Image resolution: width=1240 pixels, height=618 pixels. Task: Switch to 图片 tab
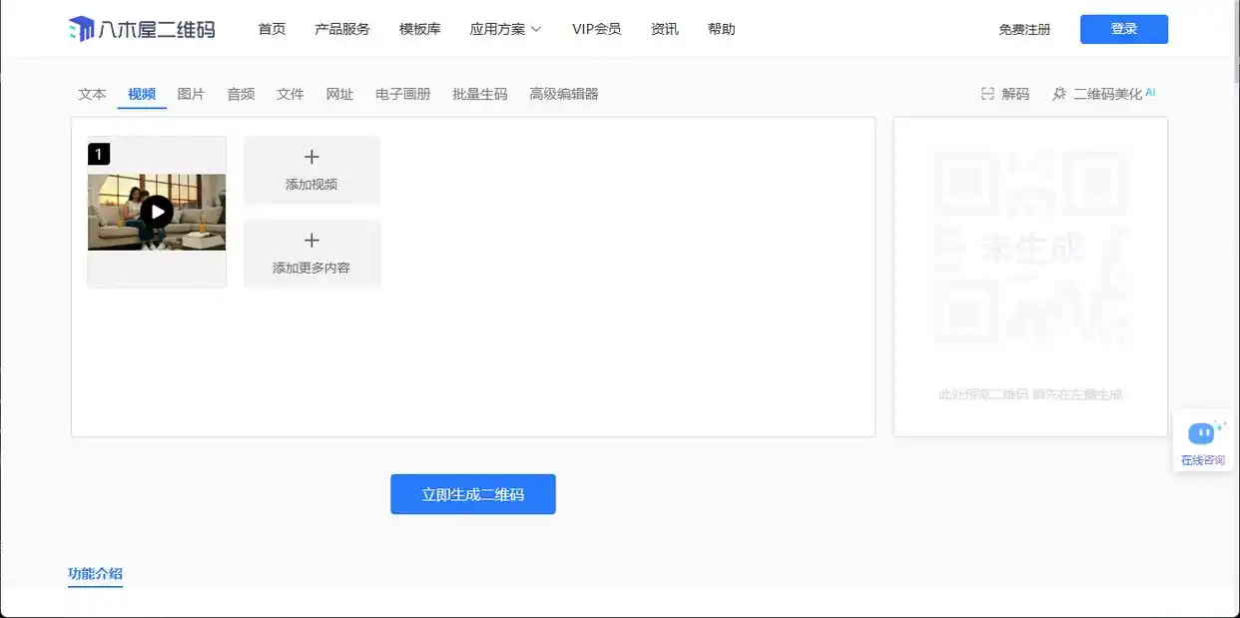[191, 94]
